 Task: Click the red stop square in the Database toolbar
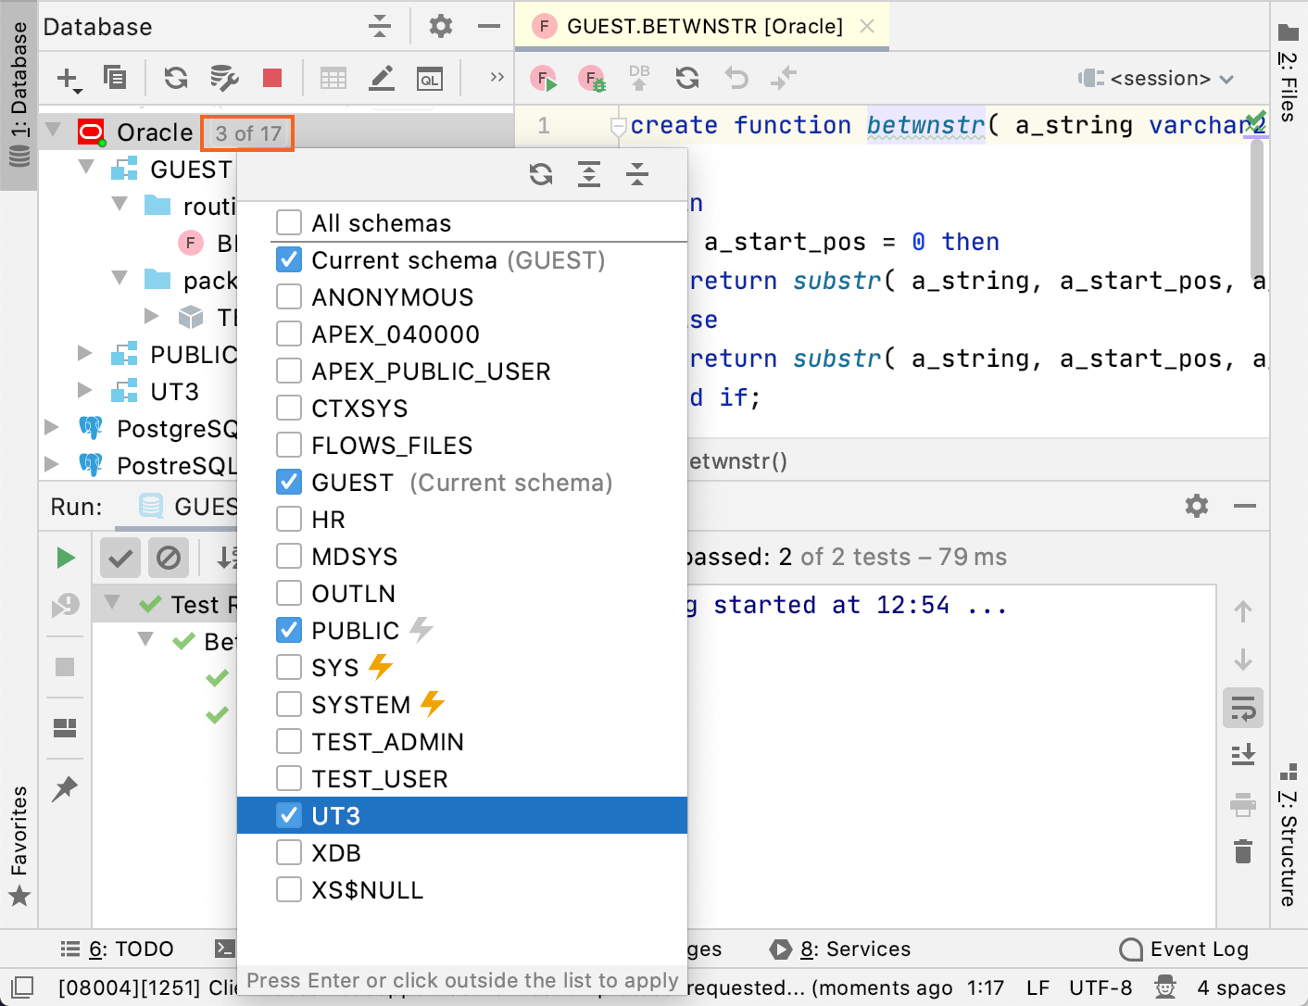click(271, 78)
